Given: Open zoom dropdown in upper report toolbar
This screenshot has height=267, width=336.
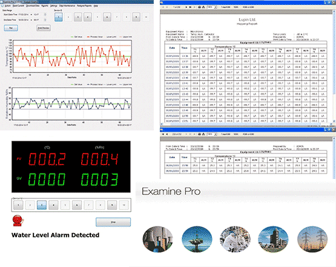Looking at the screenshot, I should 216,7.
